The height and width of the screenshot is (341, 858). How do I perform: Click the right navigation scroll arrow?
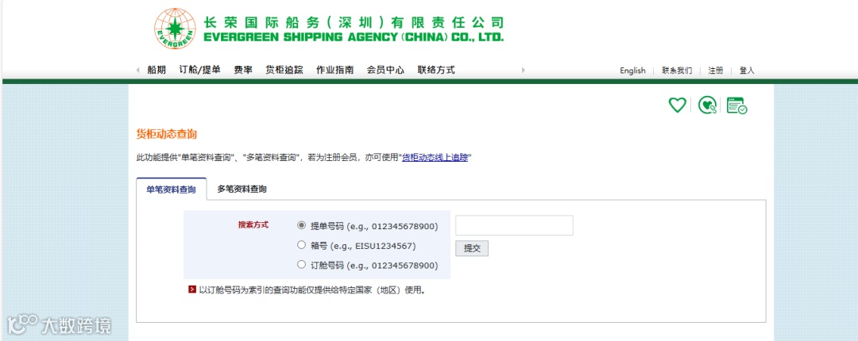pyautogui.click(x=523, y=70)
